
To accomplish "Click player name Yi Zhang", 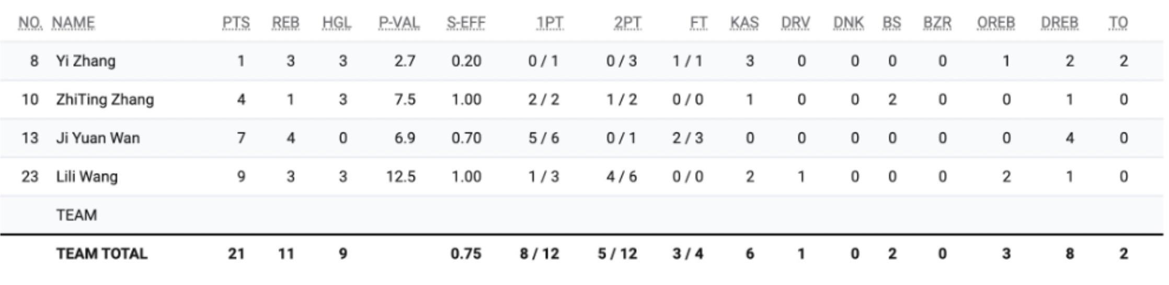I will click(x=86, y=61).
